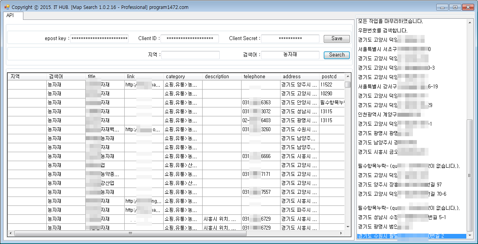
Task: Click the 검색어 field containing 농자재
Action: [x=290, y=55]
